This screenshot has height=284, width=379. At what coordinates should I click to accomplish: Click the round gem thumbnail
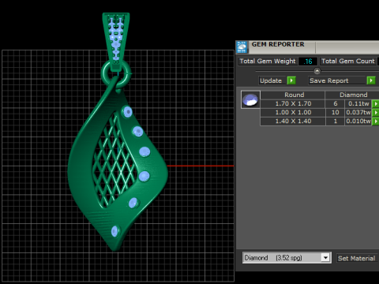(x=250, y=99)
